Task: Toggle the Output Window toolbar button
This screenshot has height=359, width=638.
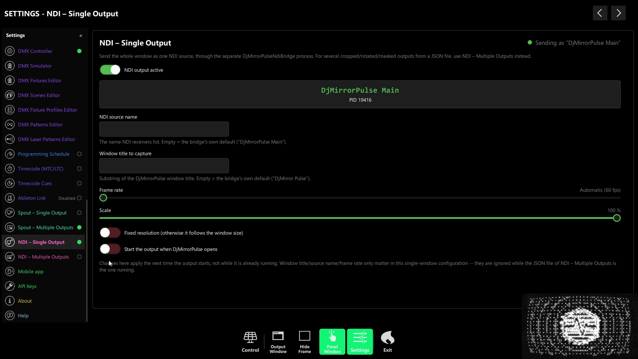Action: click(x=278, y=342)
